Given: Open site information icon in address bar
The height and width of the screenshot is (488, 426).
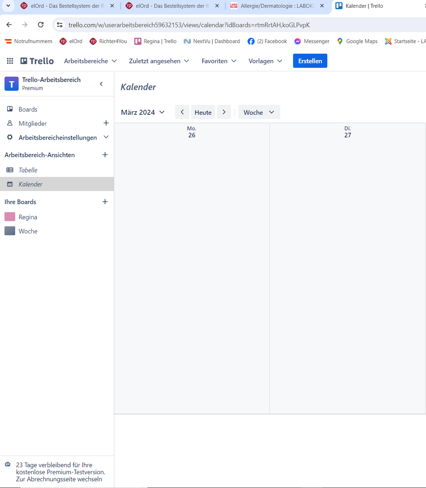Looking at the screenshot, I should pos(60,25).
